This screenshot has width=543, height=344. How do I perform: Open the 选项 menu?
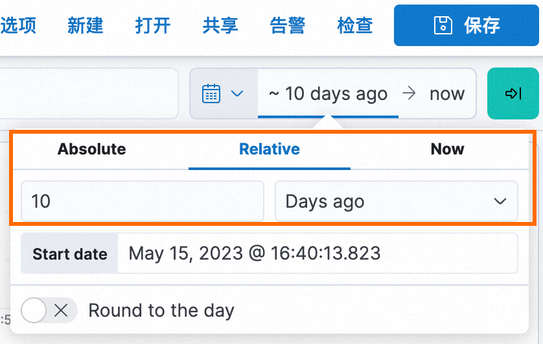(x=18, y=25)
